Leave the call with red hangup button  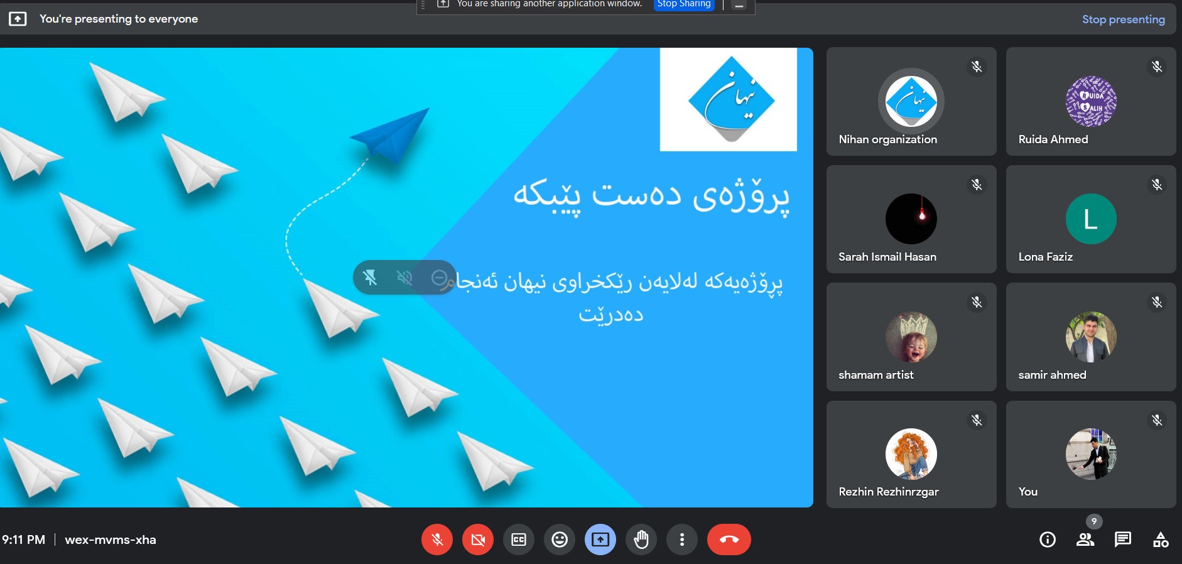click(x=729, y=540)
